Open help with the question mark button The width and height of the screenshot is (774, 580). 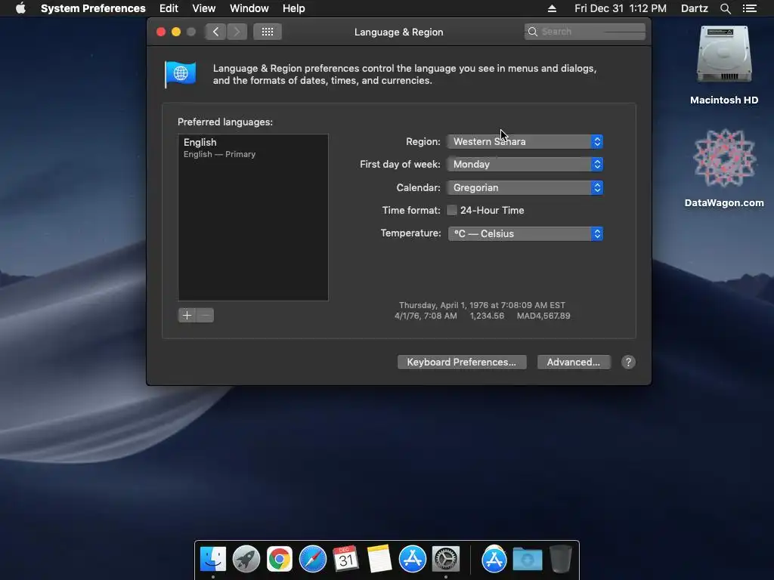(x=628, y=362)
